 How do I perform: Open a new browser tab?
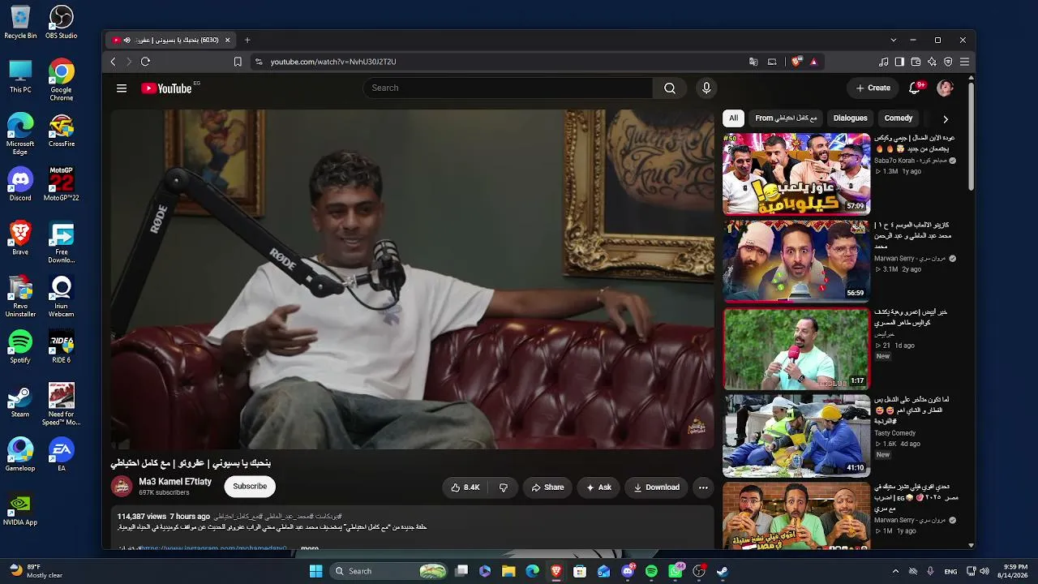247,40
